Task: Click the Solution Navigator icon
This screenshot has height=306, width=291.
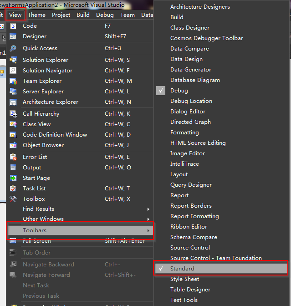Action: point(13,71)
